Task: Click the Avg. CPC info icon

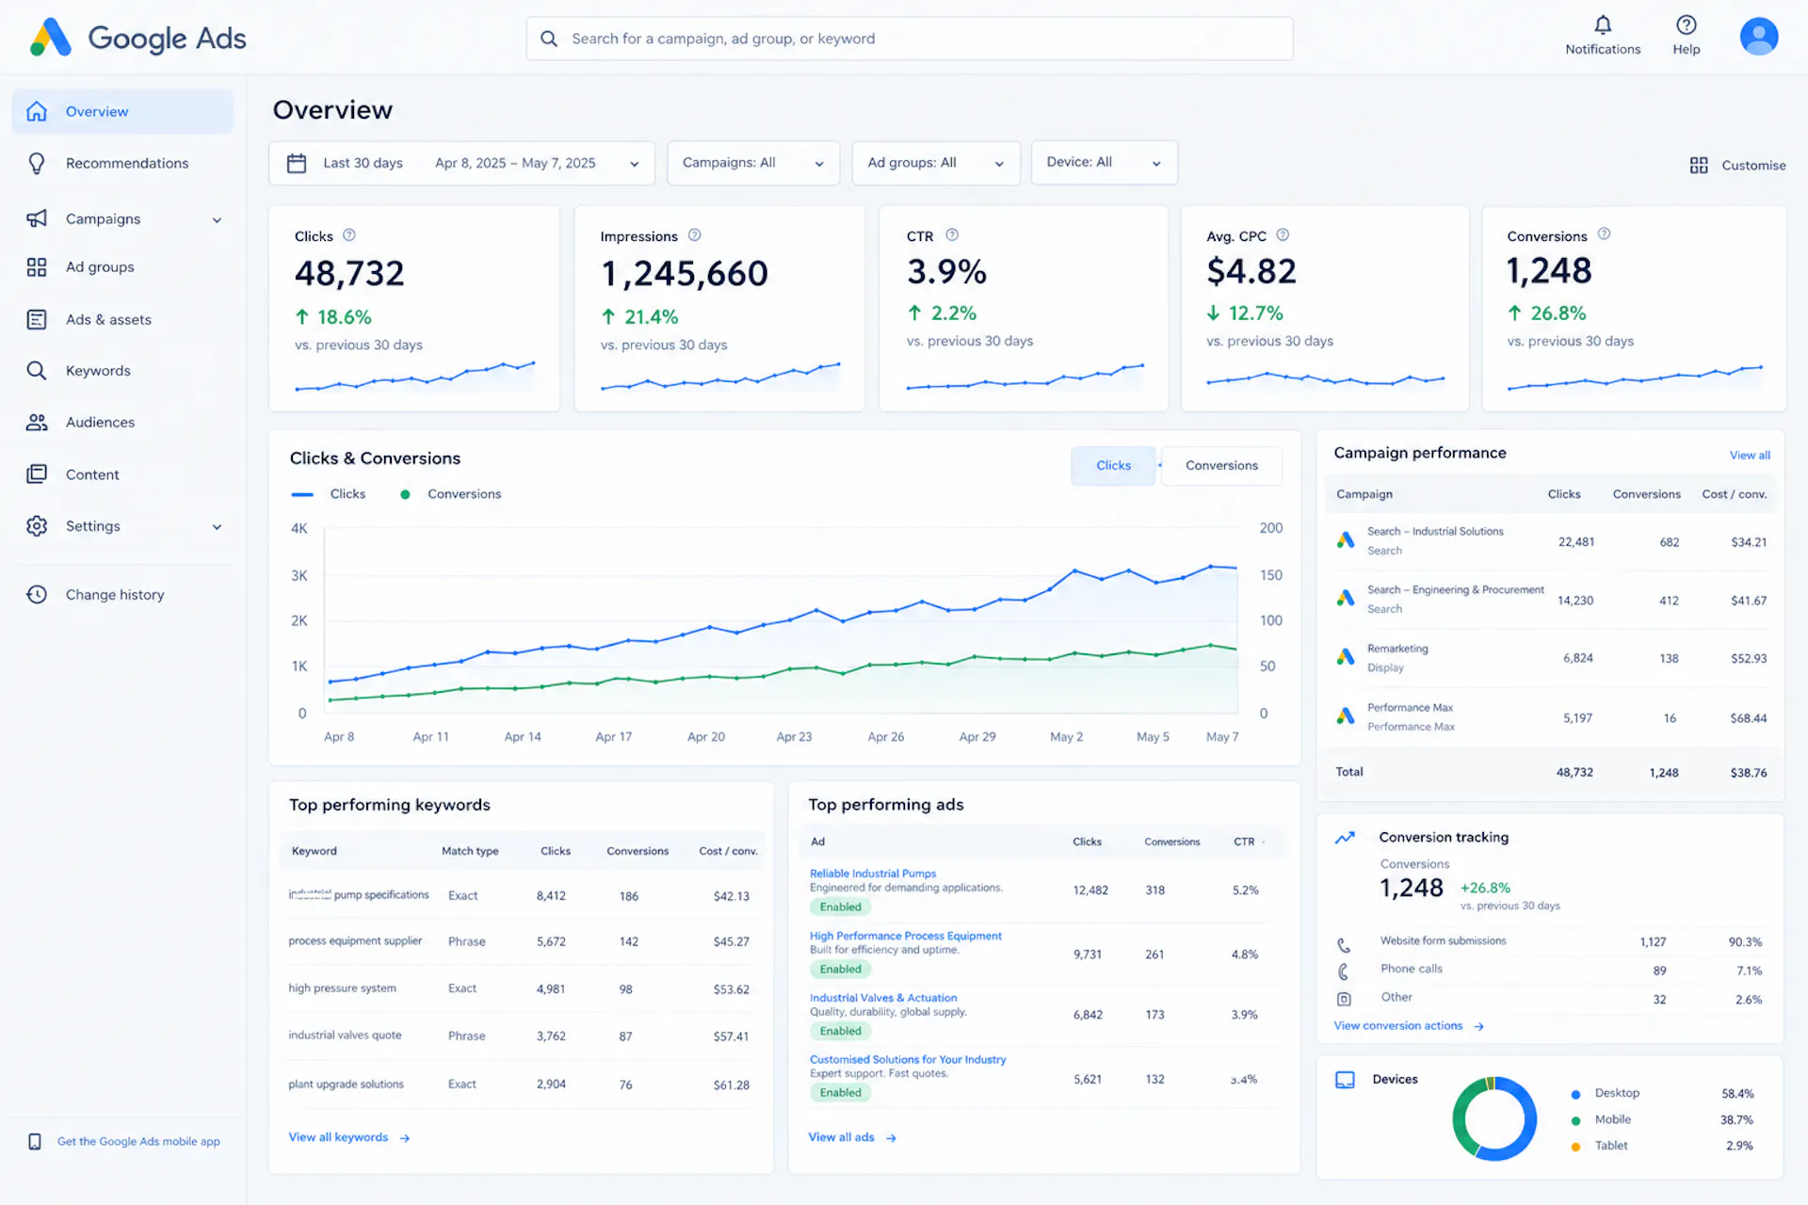Action: coord(1283,235)
